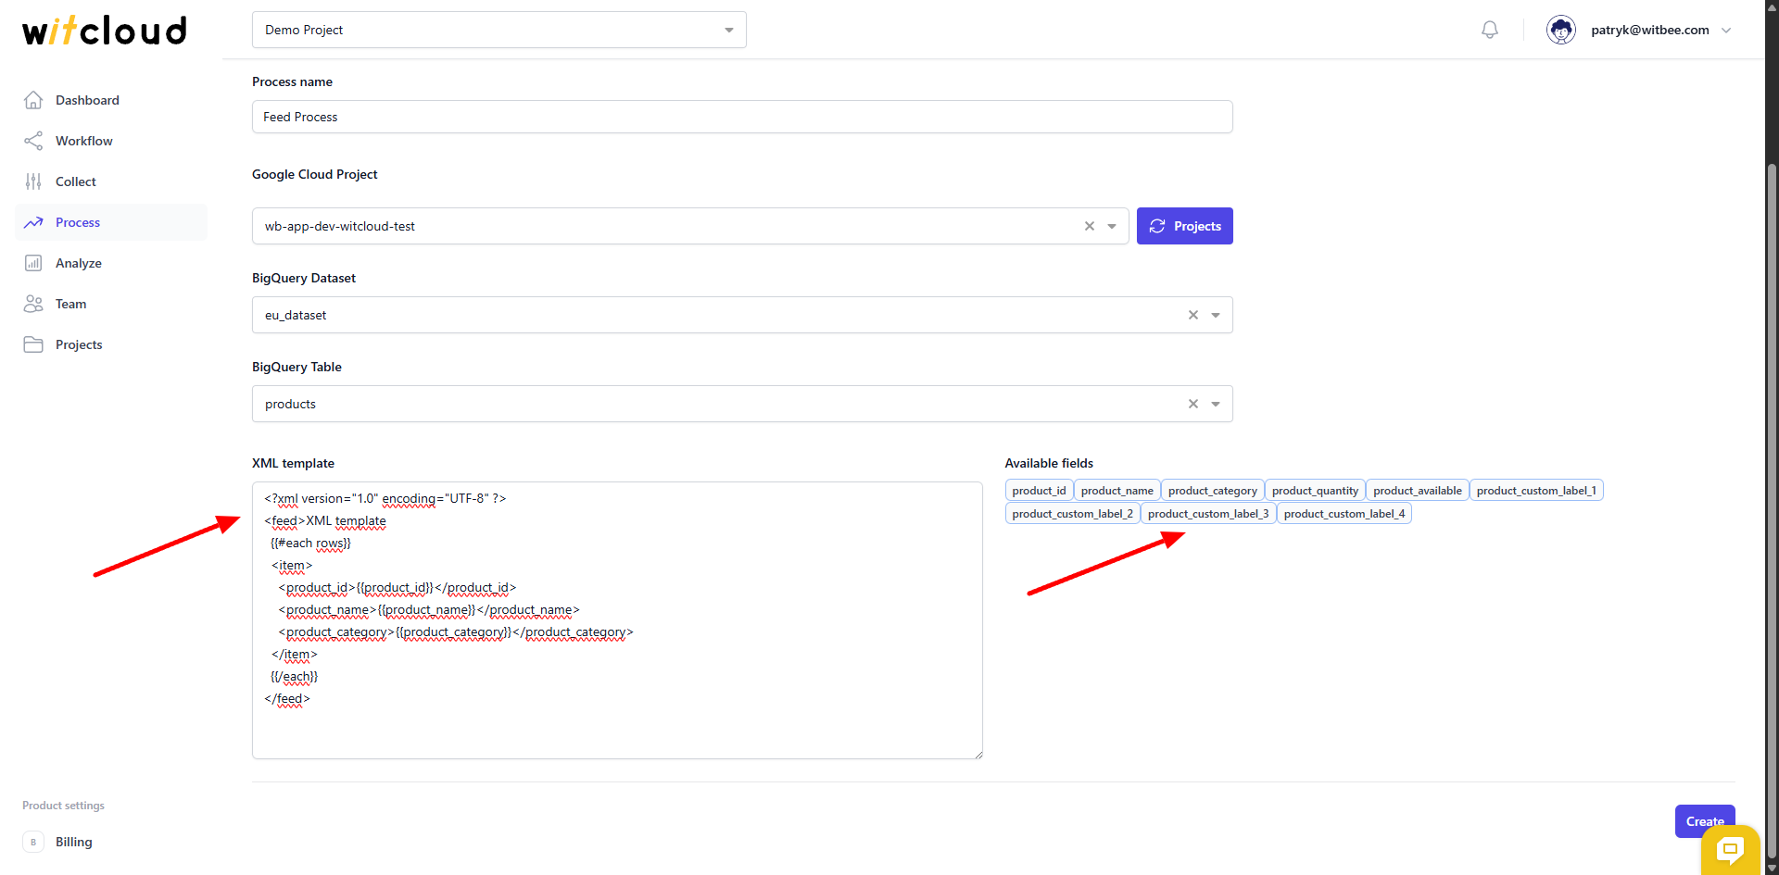Image resolution: width=1779 pixels, height=875 pixels.
Task: Click the Dashboard home icon in sidebar
Action: [33, 100]
